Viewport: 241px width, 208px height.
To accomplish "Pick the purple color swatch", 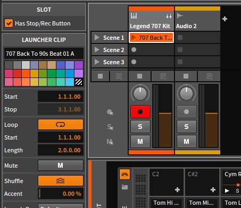I will tap(79, 65).
